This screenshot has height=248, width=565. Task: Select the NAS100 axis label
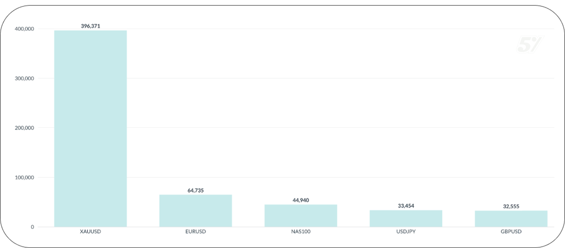300,232
